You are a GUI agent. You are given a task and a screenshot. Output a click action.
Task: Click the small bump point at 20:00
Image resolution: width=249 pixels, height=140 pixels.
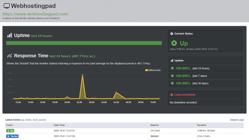coord(67,97)
